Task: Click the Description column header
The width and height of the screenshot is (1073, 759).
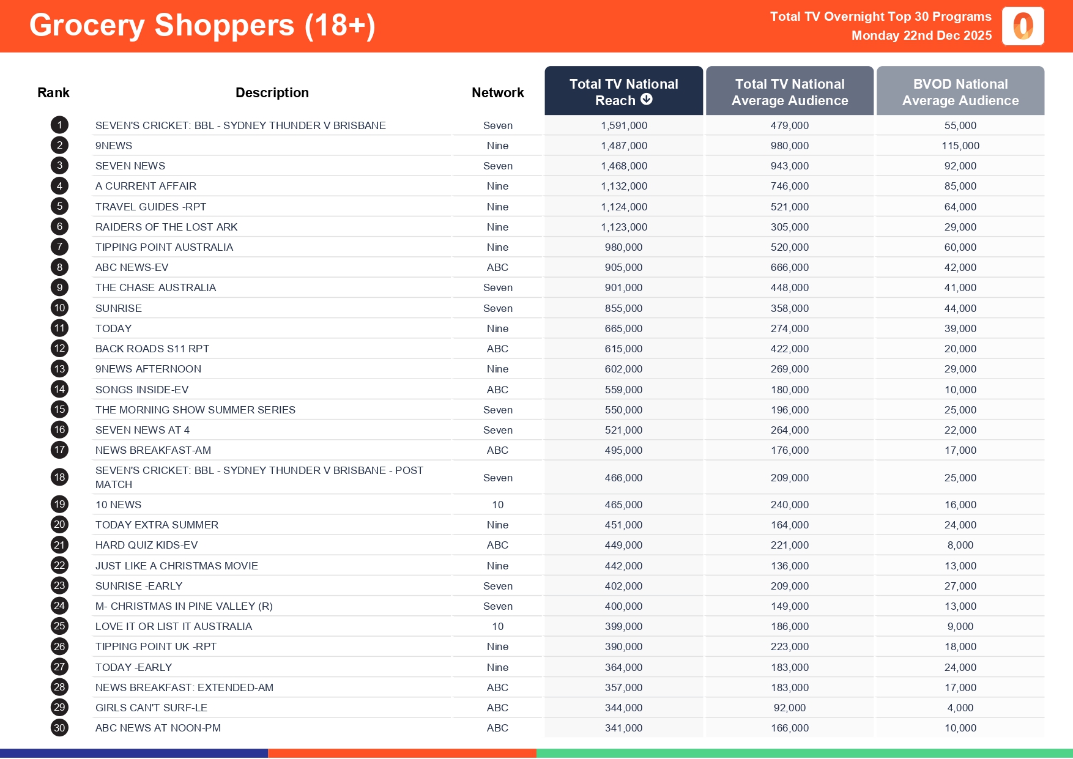Action: point(272,93)
